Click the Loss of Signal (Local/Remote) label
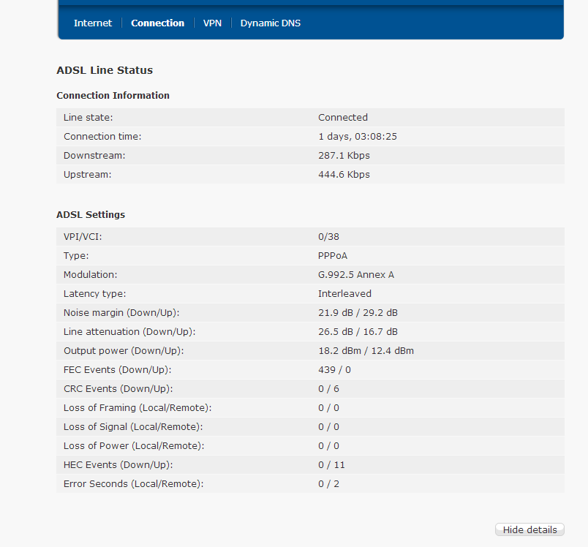 133,427
